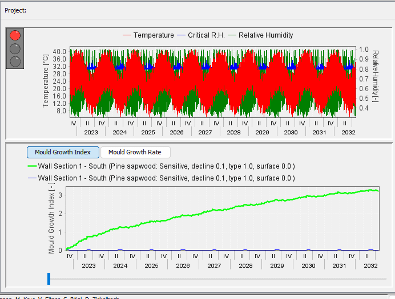395x299 pixels.
Task: Click the blue slider handle below the chart
Action: tap(49, 278)
